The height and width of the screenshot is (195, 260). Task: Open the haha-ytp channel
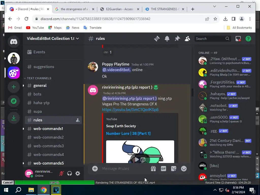point(53,103)
